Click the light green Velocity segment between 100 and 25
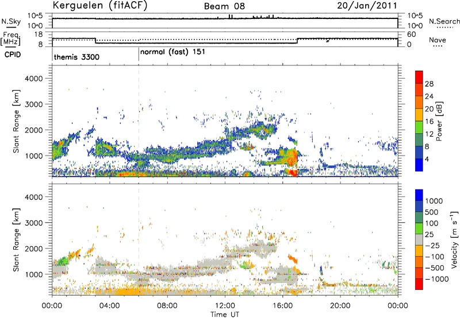 [419, 228]
